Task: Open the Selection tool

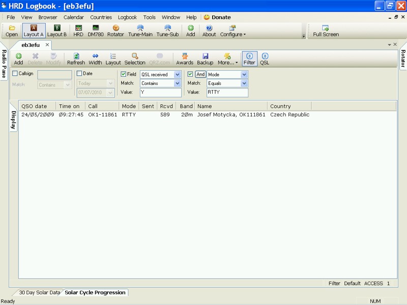Action: (135, 59)
